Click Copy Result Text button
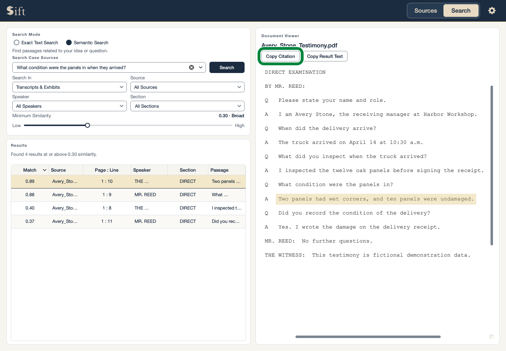This screenshot has height=351, width=506. 325,56
